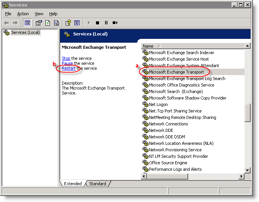Sort by the Name column header
259x202 pixels.
click(x=193, y=46)
